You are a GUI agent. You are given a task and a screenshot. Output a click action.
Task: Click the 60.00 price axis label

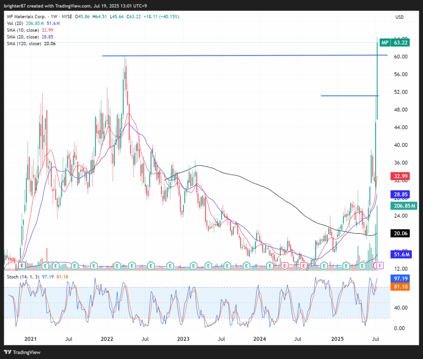coord(401,57)
